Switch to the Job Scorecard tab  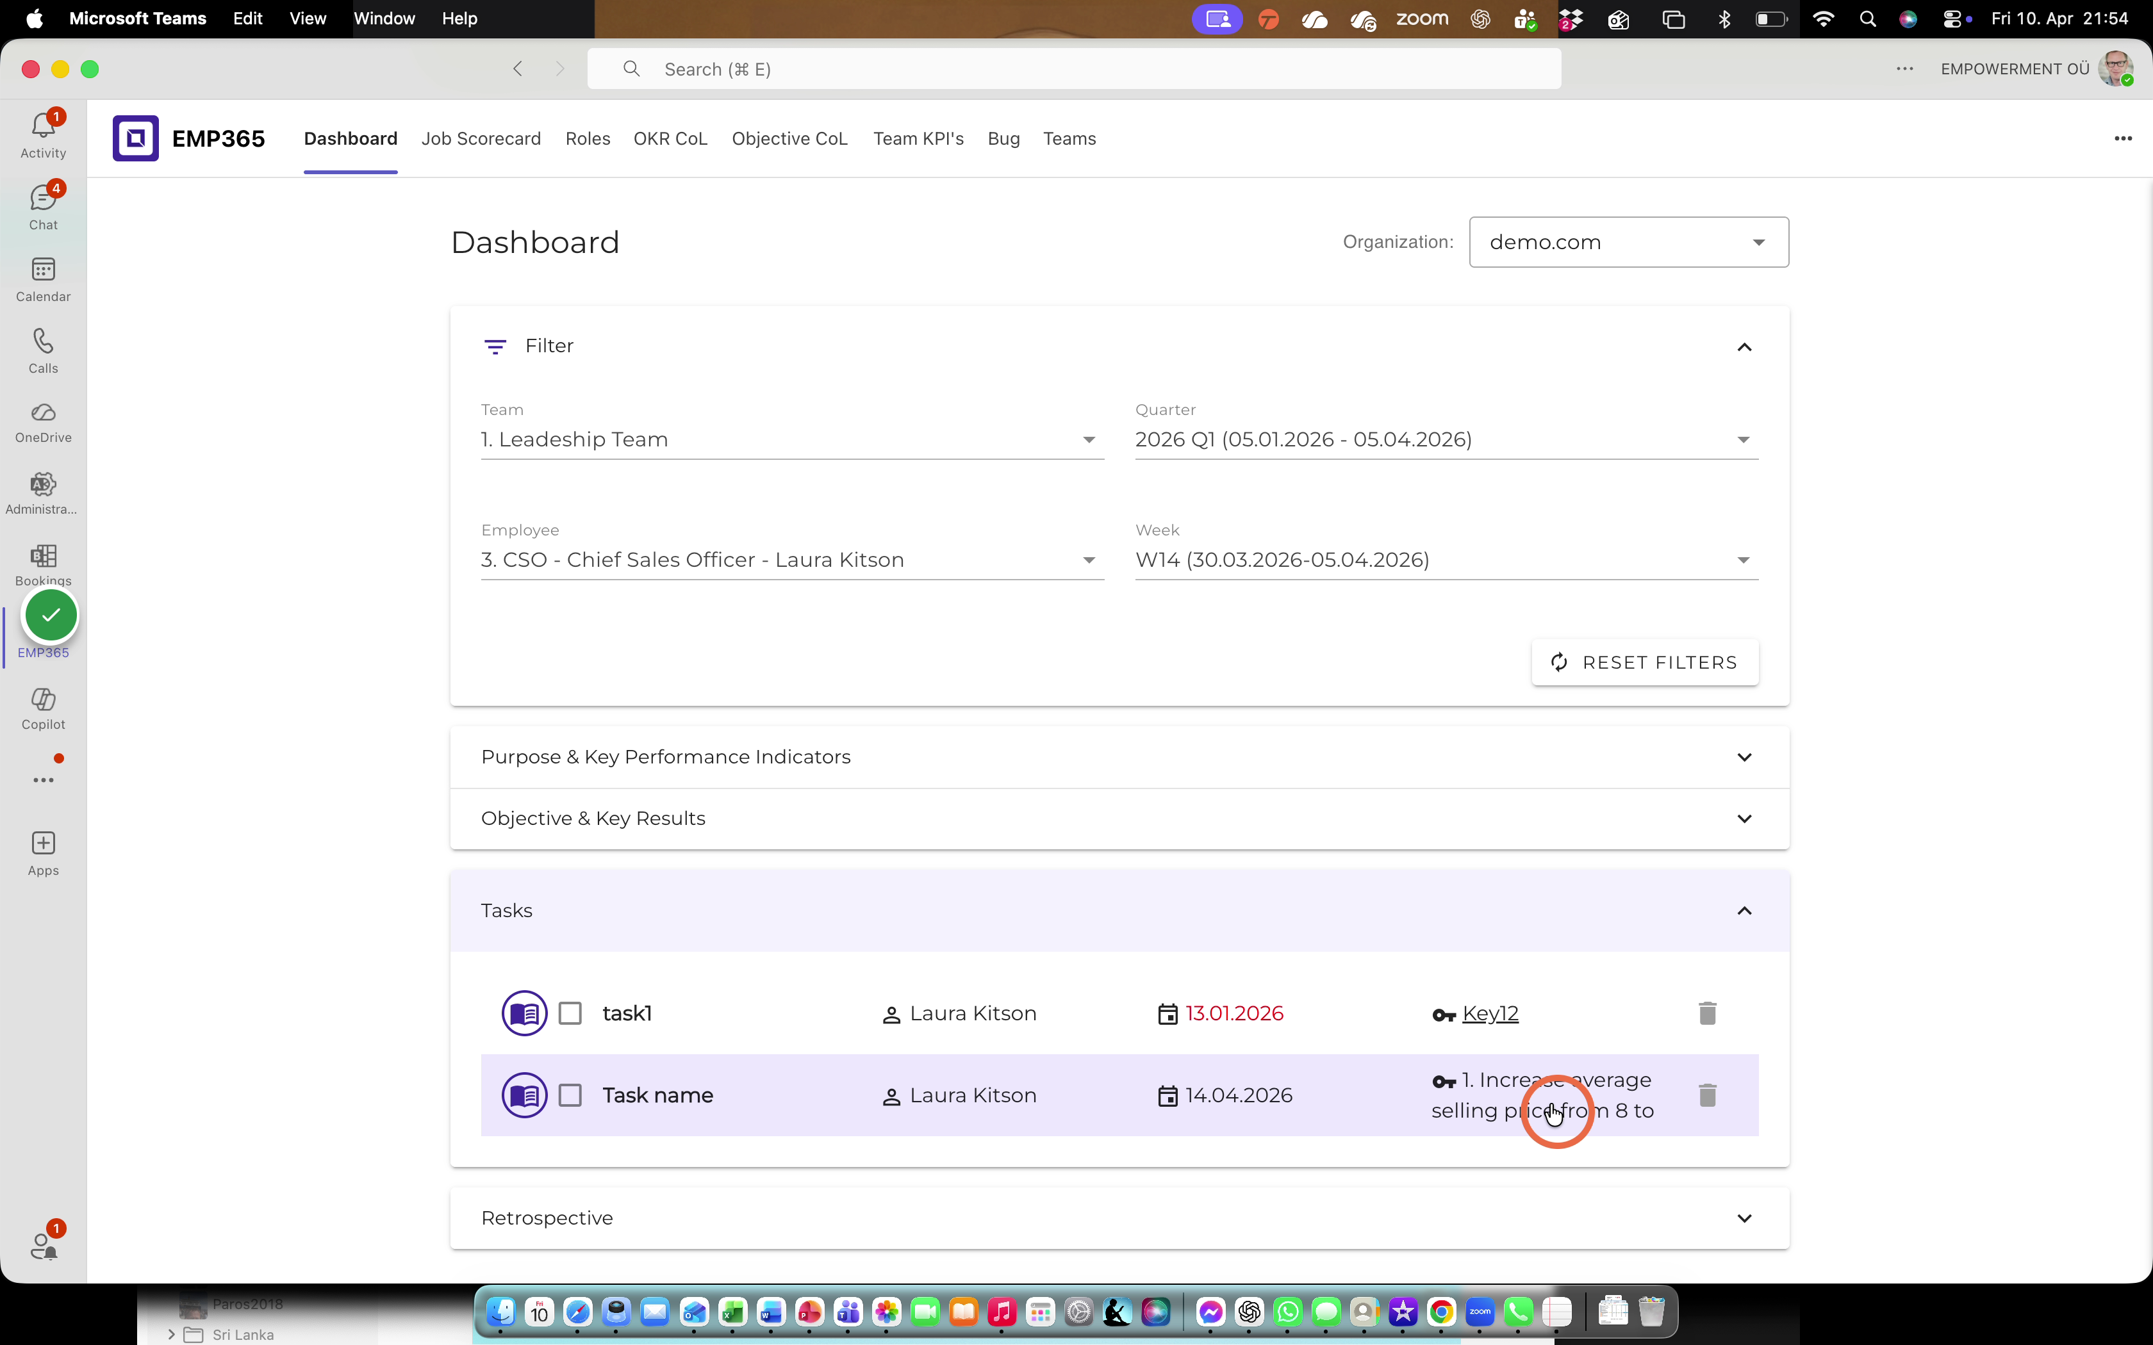481,139
